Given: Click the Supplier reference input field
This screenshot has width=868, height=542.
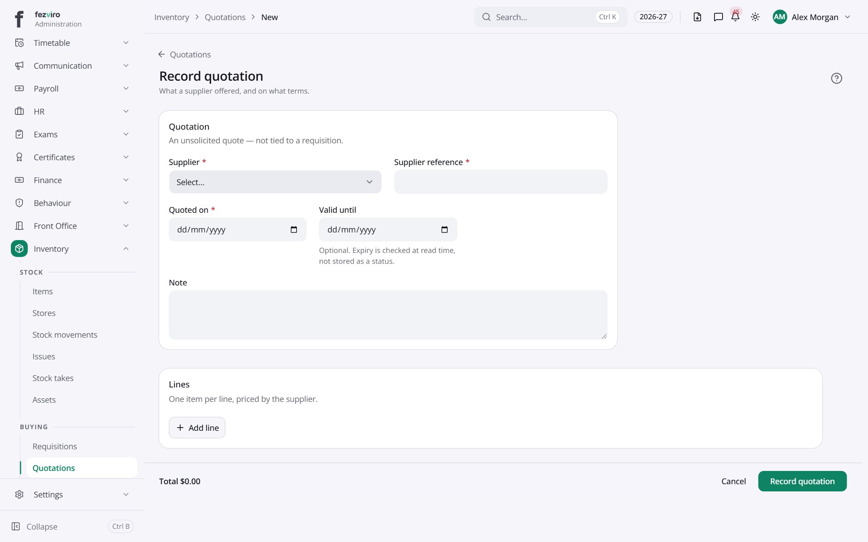Looking at the screenshot, I should (x=501, y=182).
